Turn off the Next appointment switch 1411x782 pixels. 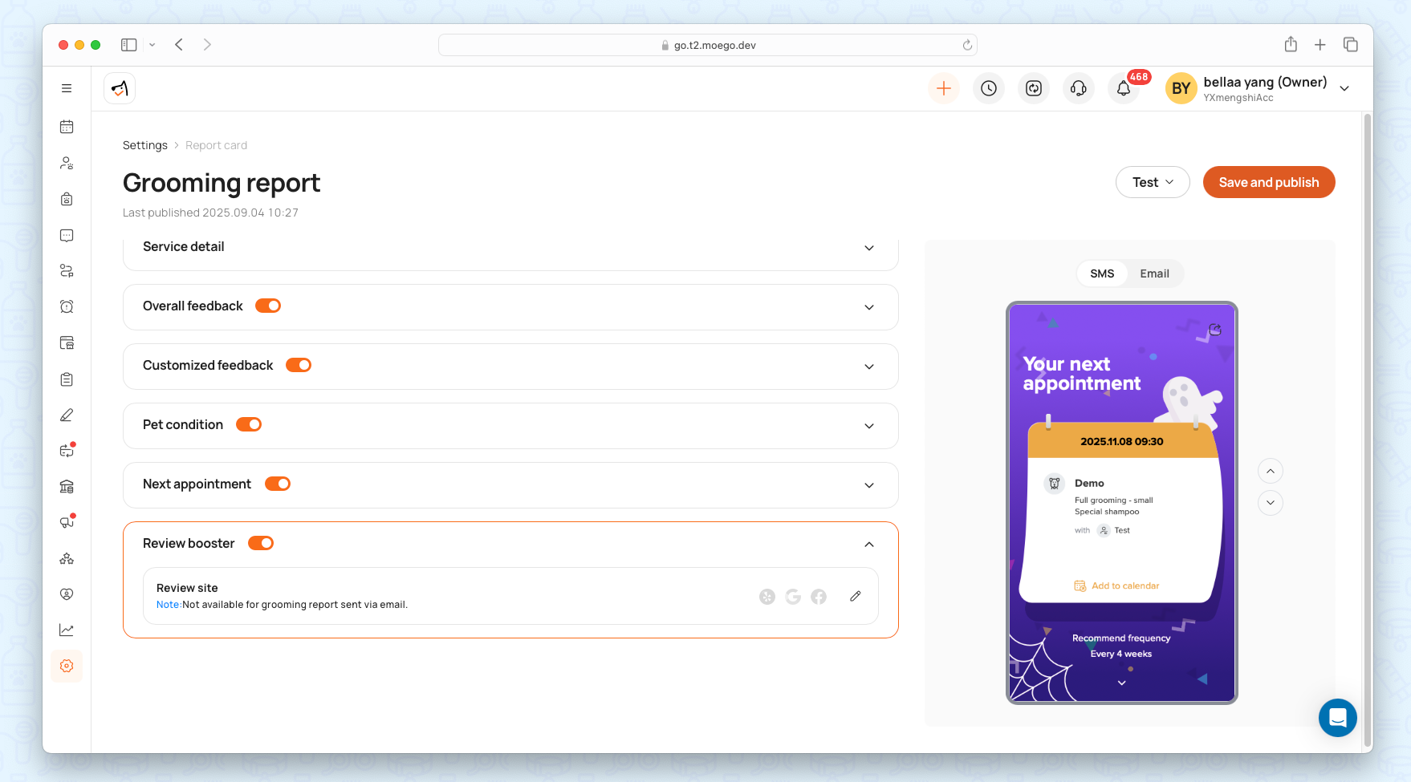278,484
